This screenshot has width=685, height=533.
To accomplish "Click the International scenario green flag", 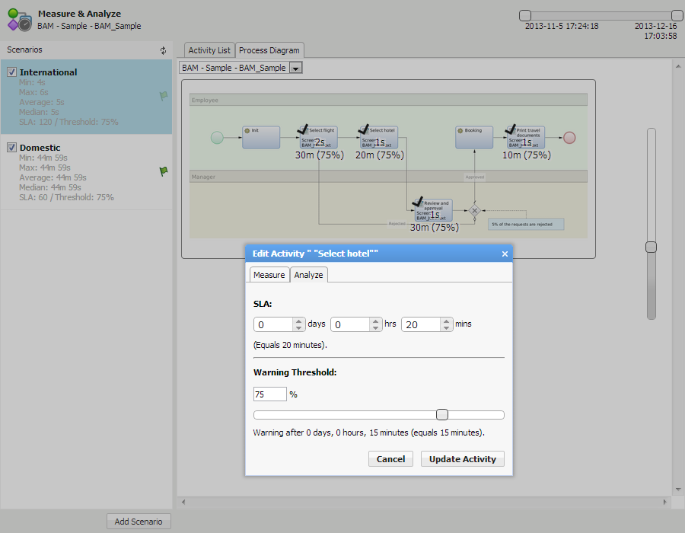I will (x=164, y=95).
